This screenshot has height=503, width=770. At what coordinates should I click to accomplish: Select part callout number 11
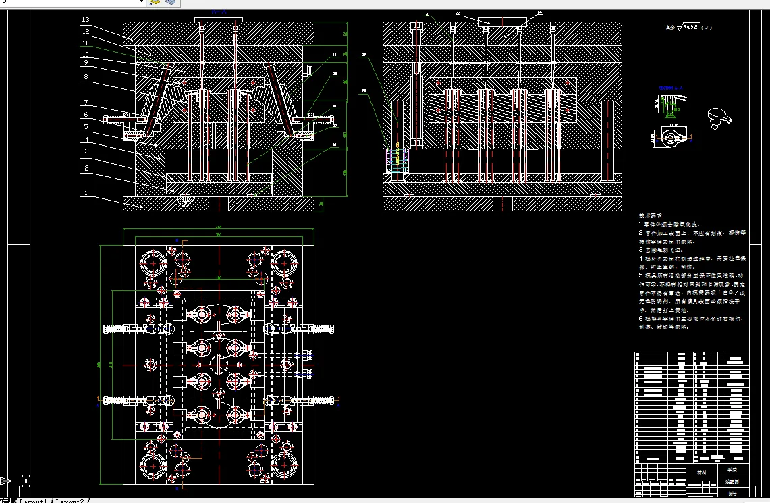(85, 43)
